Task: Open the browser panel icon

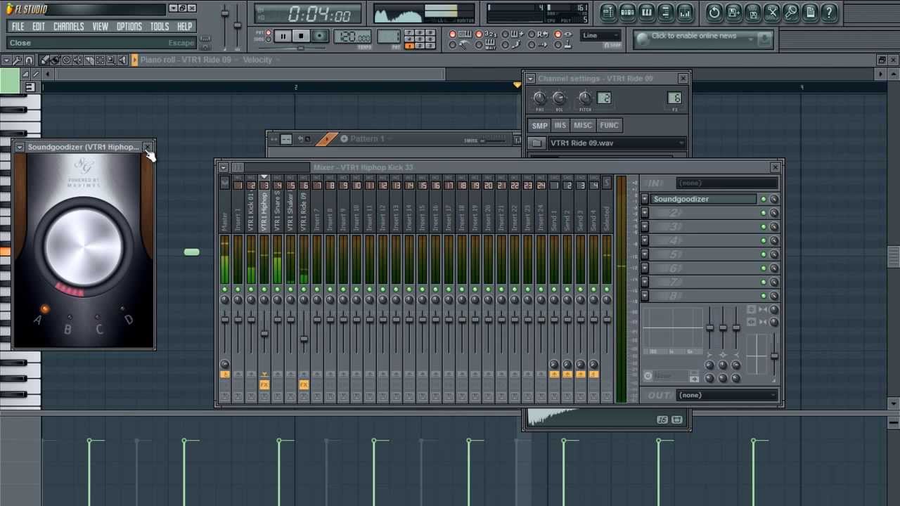Action: (665, 12)
